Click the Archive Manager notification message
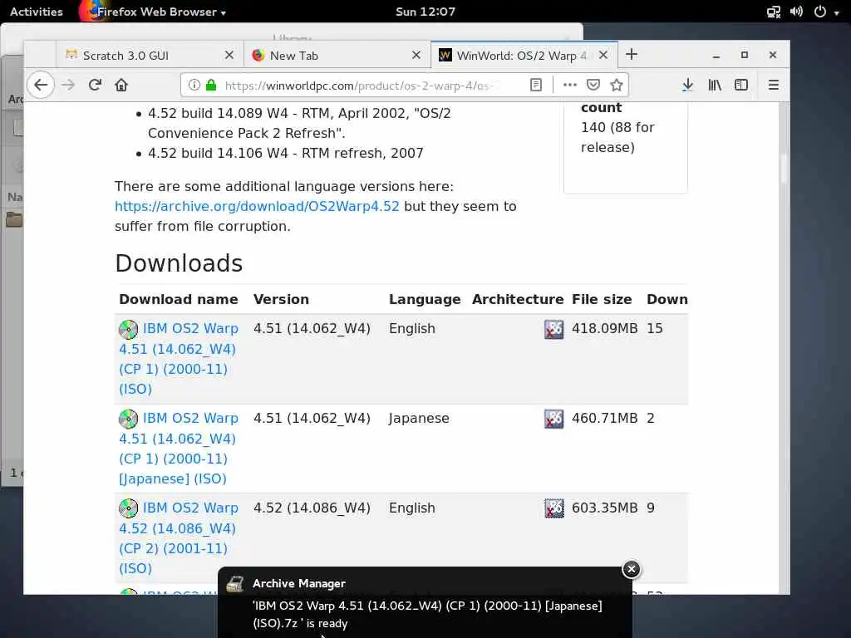The width and height of the screenshot is (851, 638). pos(428,615)
